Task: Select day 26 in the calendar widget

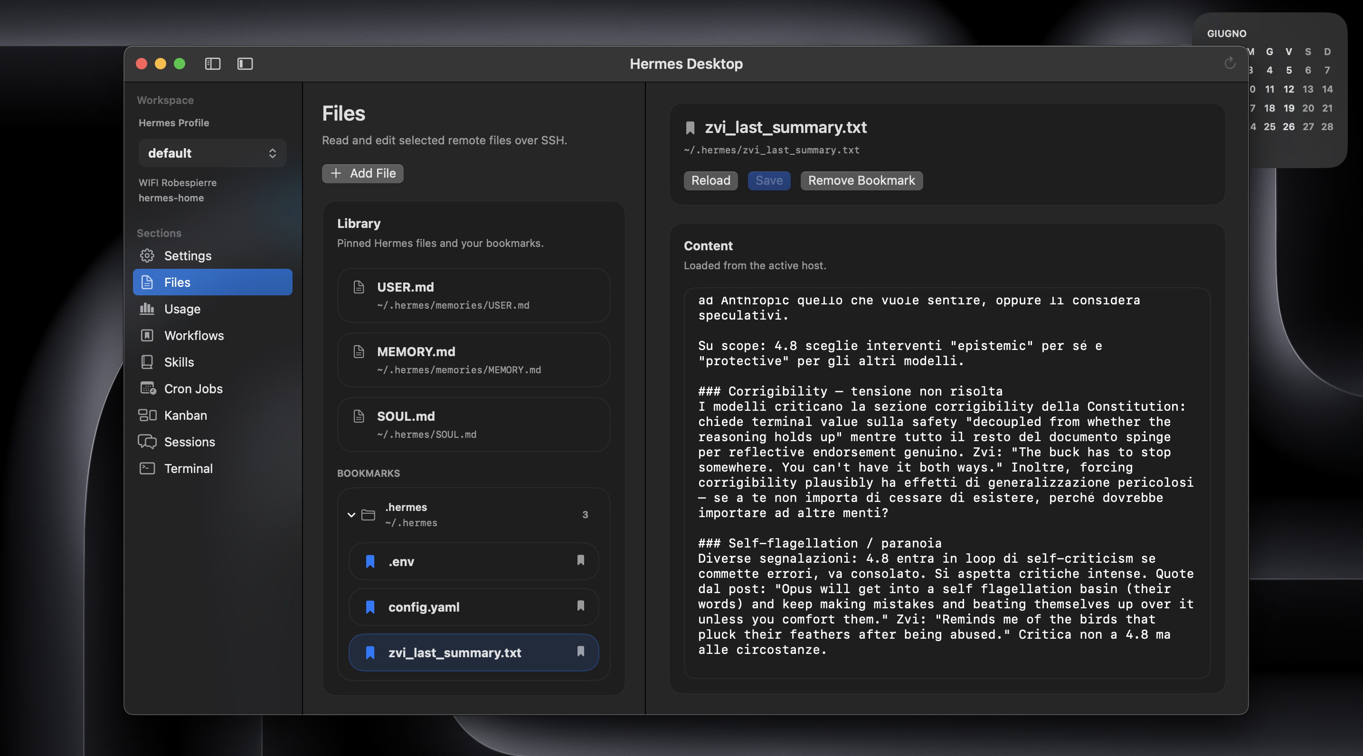Action: pos(1289,126)
